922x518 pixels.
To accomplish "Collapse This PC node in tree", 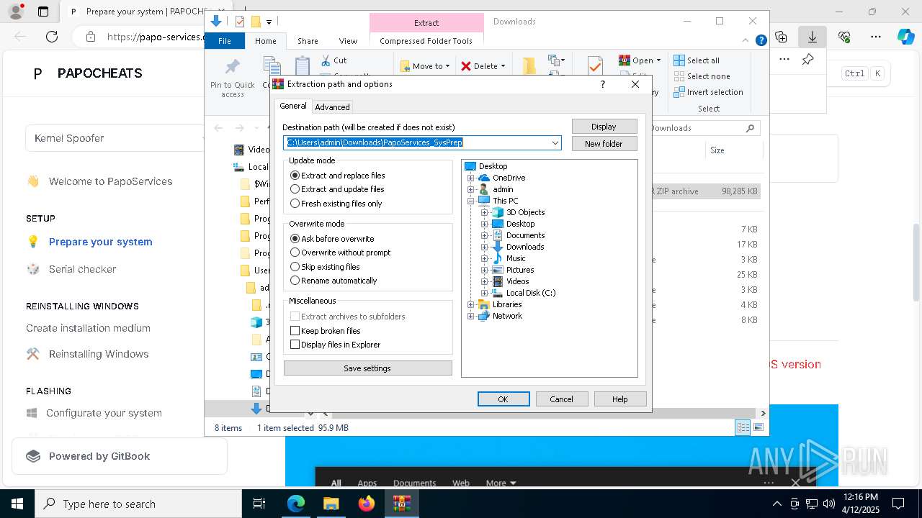I will tap(471, 201).
